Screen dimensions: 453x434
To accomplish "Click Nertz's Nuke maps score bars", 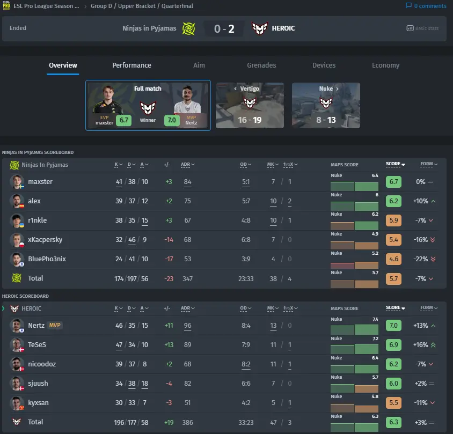I will (354, 330).
